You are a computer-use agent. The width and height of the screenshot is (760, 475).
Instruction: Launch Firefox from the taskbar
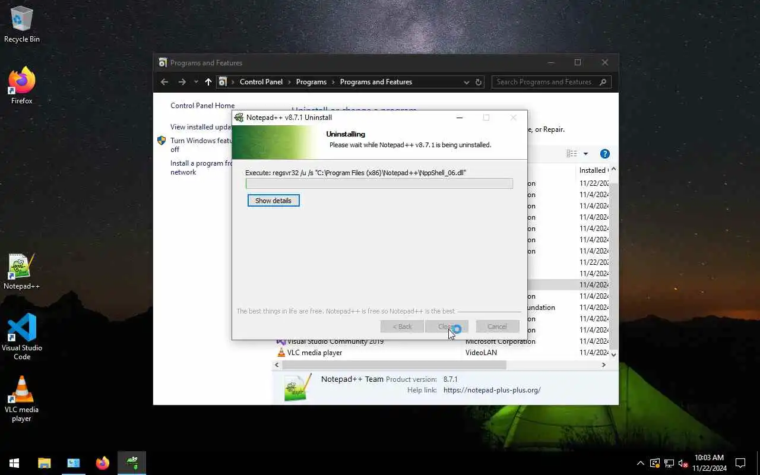coord(103,463)
